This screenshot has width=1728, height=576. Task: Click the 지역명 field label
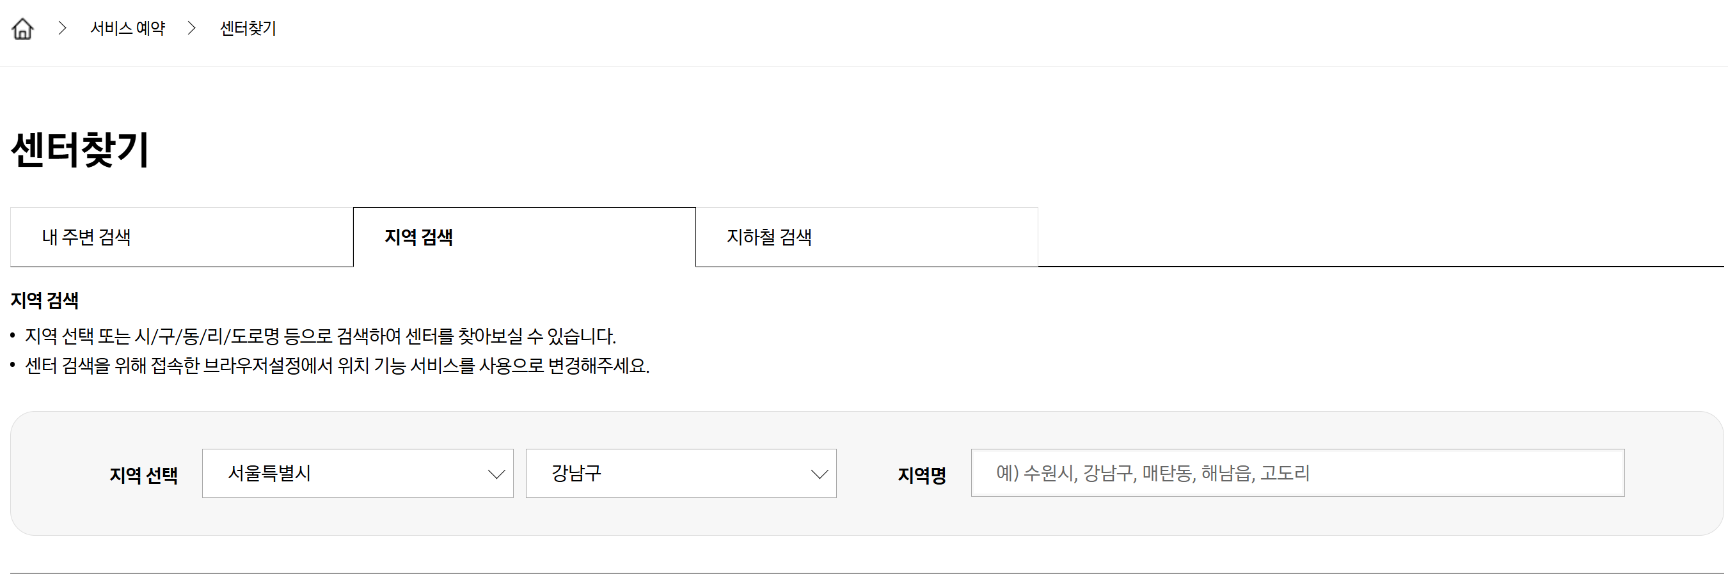point(922,476)
